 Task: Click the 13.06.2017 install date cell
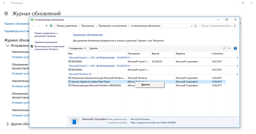[x=217, y=86]
